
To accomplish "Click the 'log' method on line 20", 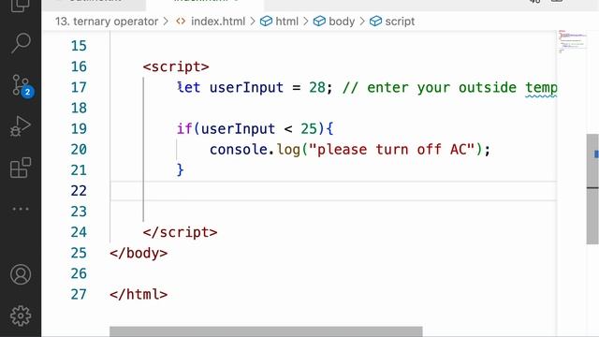I will coord(288,150).
